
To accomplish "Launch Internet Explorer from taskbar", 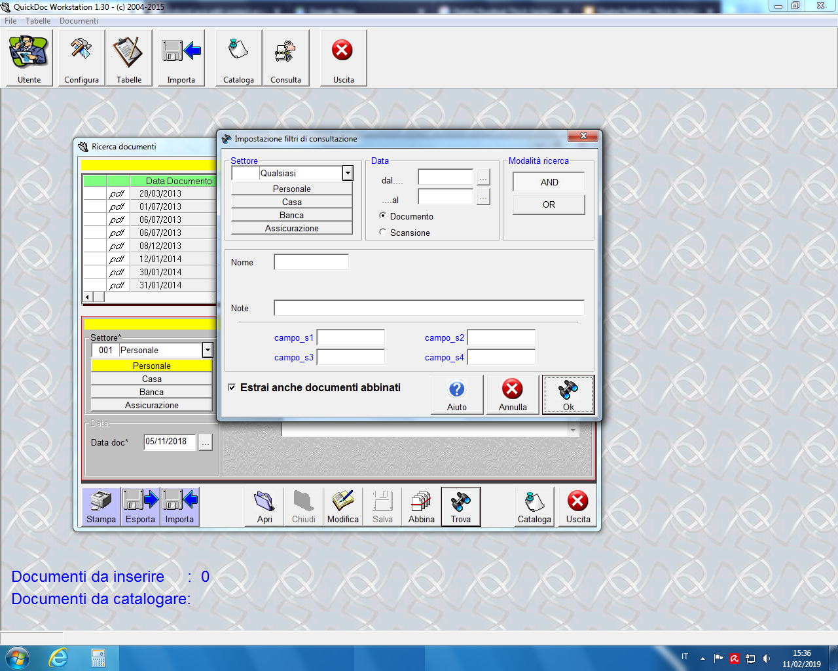I will click(x=58, y=658).
